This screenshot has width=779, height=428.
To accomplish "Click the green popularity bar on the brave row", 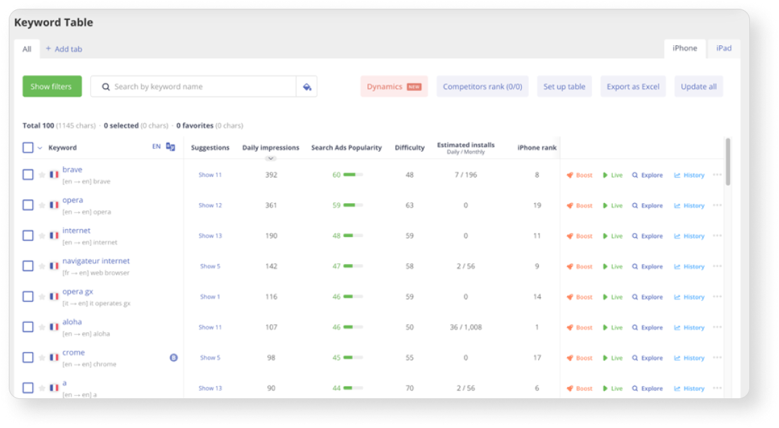I will [x=354, y=173].
